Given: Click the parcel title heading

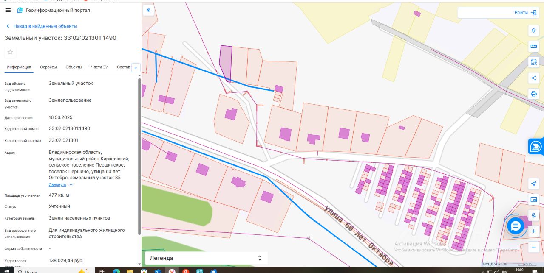Looking at the screenshot, I should pos(60,38).
